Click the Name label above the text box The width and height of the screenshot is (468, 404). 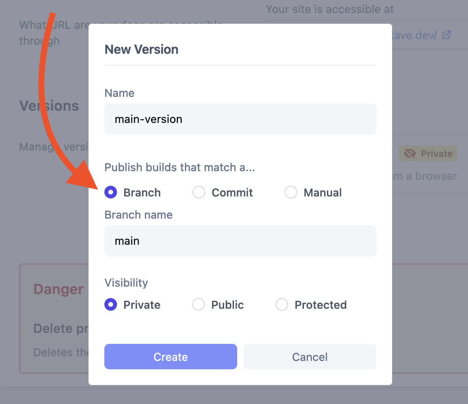tap(119, 93)
